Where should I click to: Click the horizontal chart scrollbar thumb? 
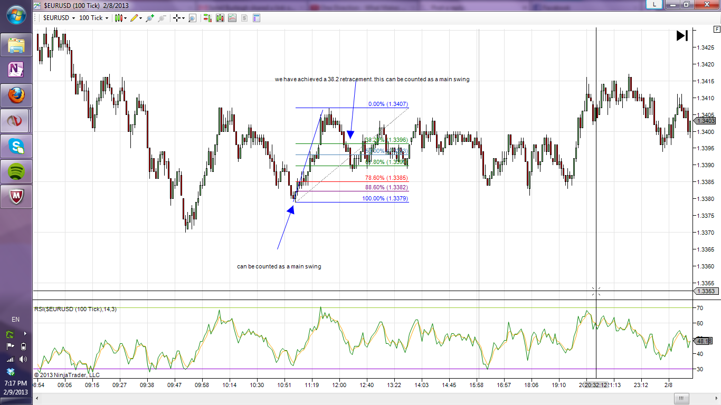coord(682,398)
